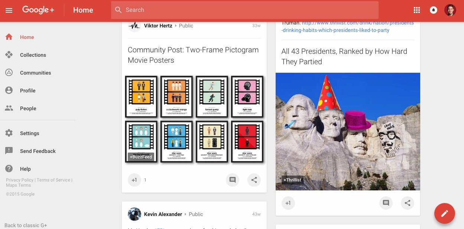Toggle +1 on the Presidents post
The image size is (464, 229).
click(x=288, y=203)
